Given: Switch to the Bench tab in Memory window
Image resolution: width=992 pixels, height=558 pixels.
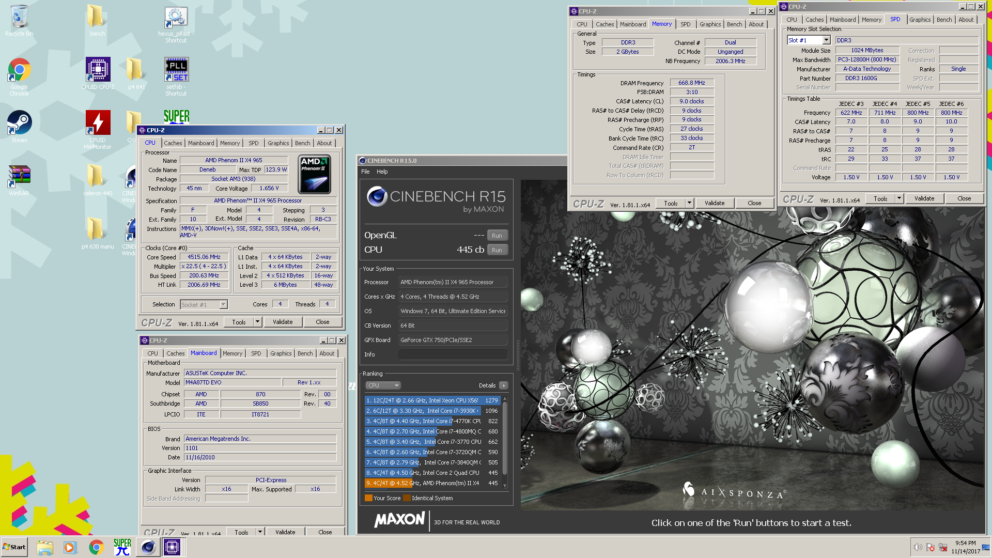Looking at the screenshot, I should click(734, 24).
